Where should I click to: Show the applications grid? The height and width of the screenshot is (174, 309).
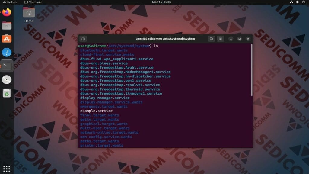(7, 169)
